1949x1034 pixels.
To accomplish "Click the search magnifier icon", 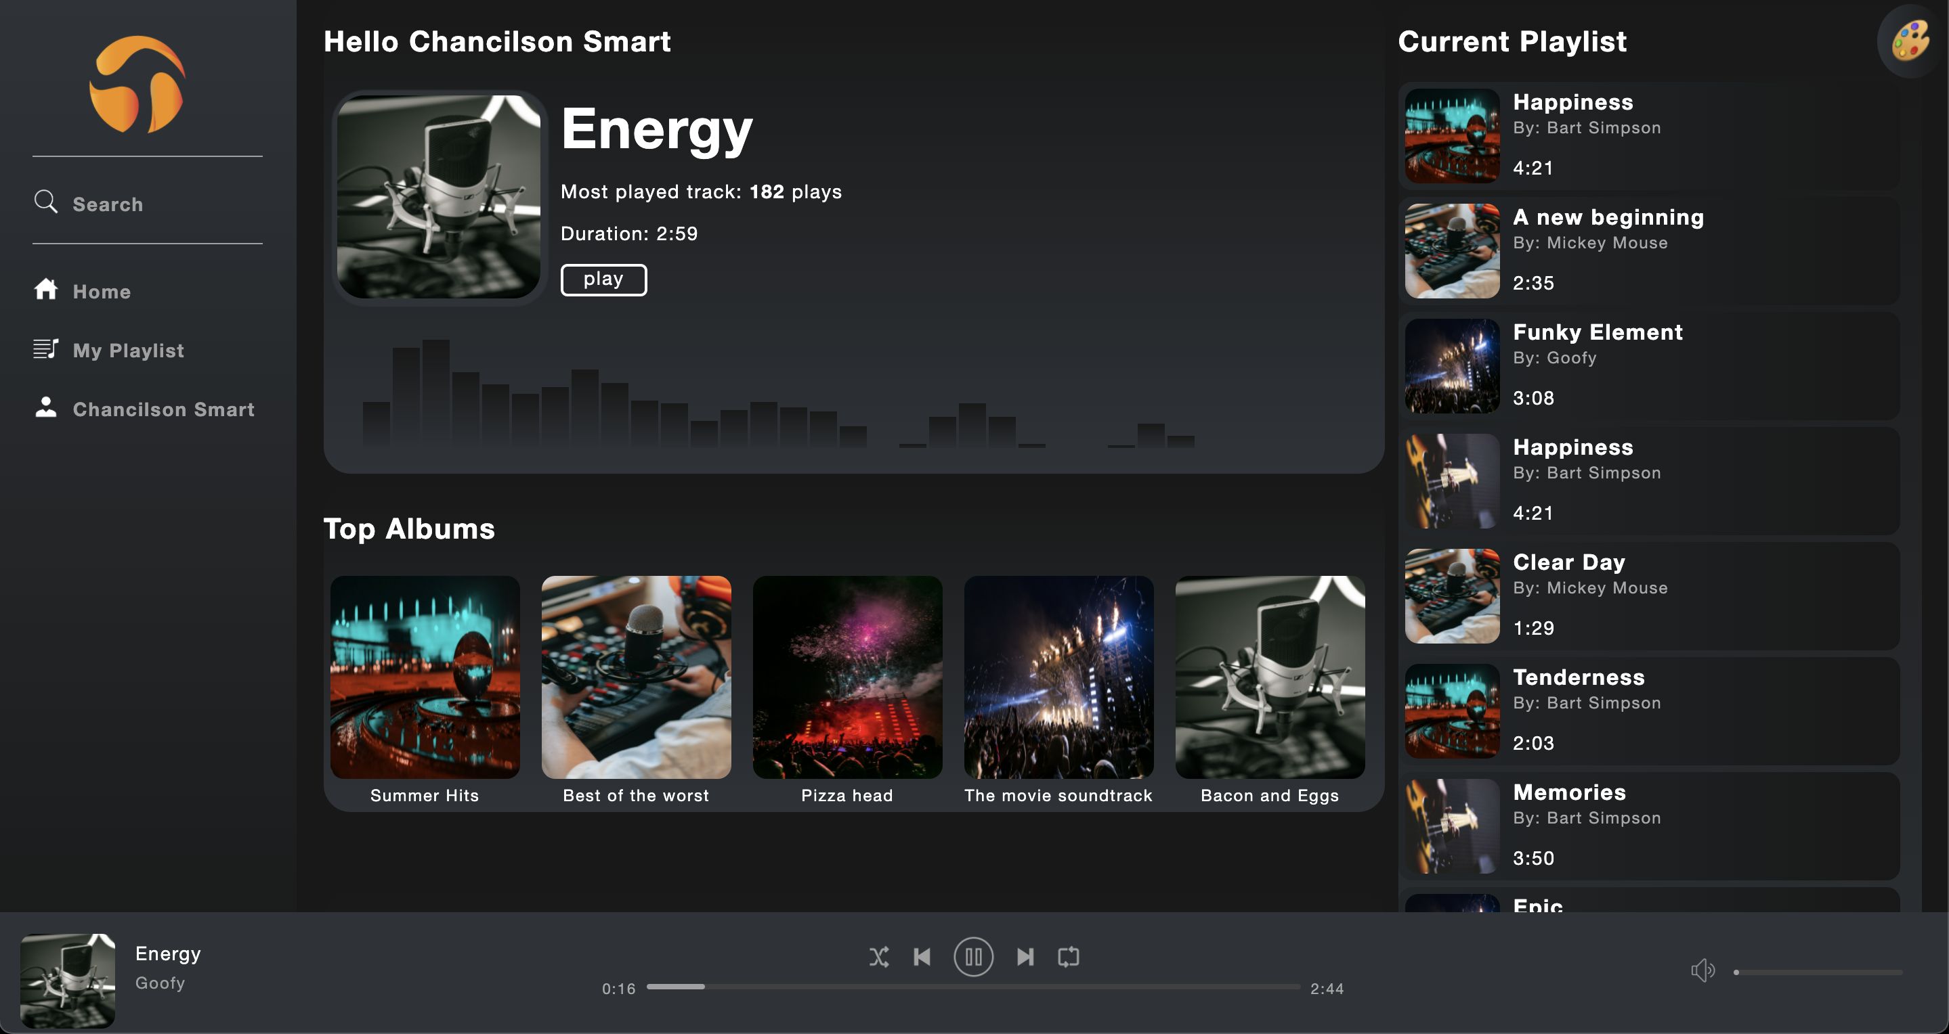I will [46, 202].
